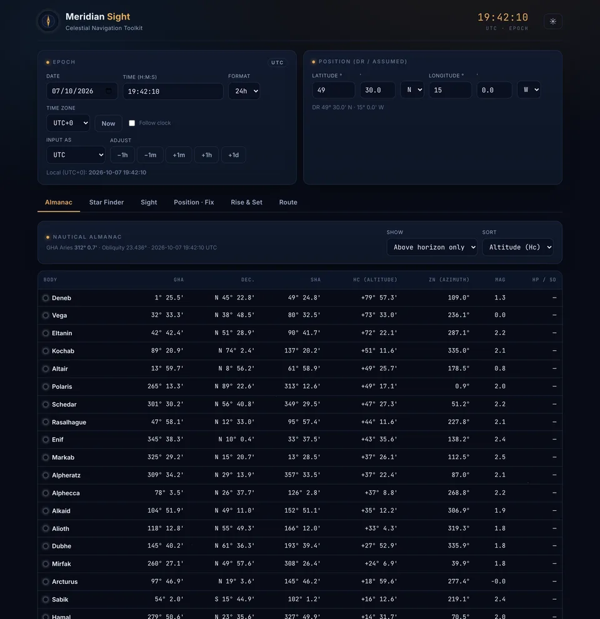Click the time input field 19:42:10
This screenshot has height=619, width=600.
(173, 91)
